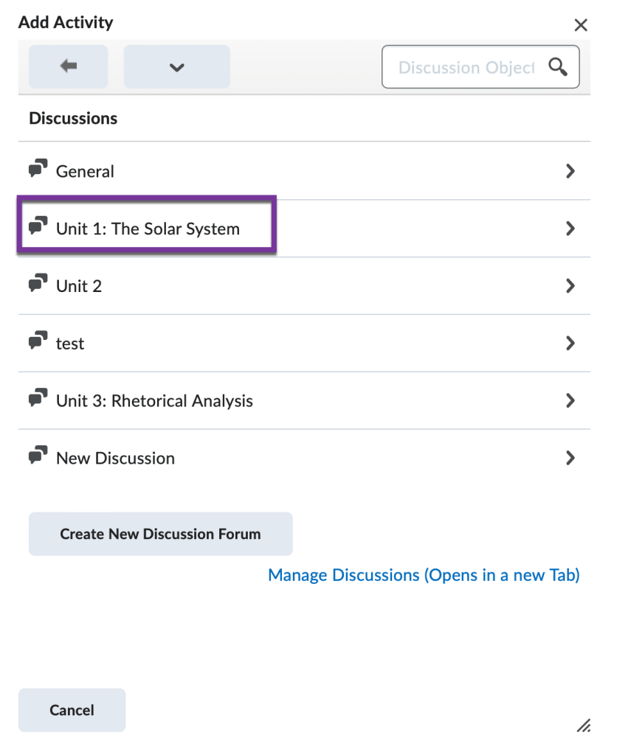Image resolution: width=617 pixels, height=755 pixels.
Task: Click the Cancel button
Action: click(x=72, y=710)
